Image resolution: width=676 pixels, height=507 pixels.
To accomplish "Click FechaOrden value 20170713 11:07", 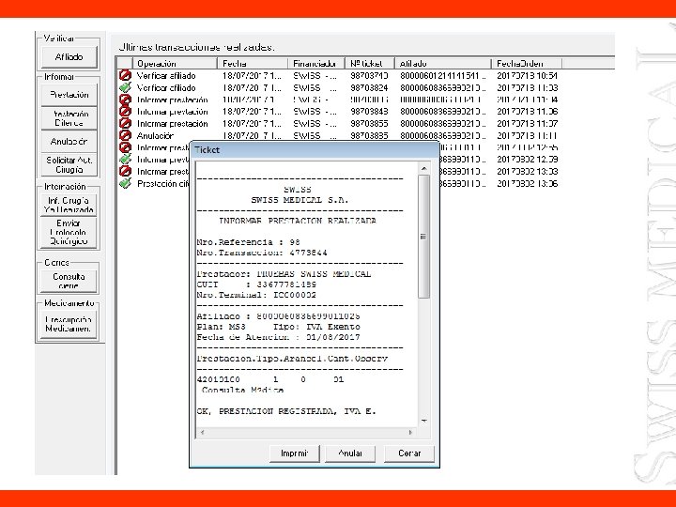I will click(x=528, y=124).
